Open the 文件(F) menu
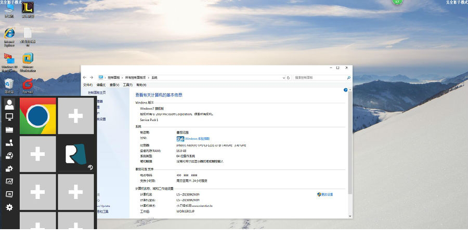The height and width of the screenshot is (238, 468). pos(88,85)
